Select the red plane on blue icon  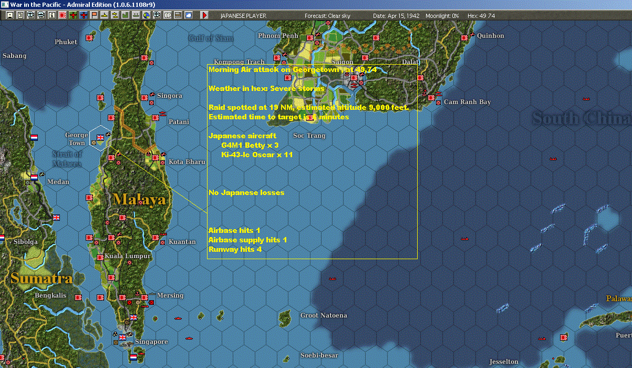[83, 15]
